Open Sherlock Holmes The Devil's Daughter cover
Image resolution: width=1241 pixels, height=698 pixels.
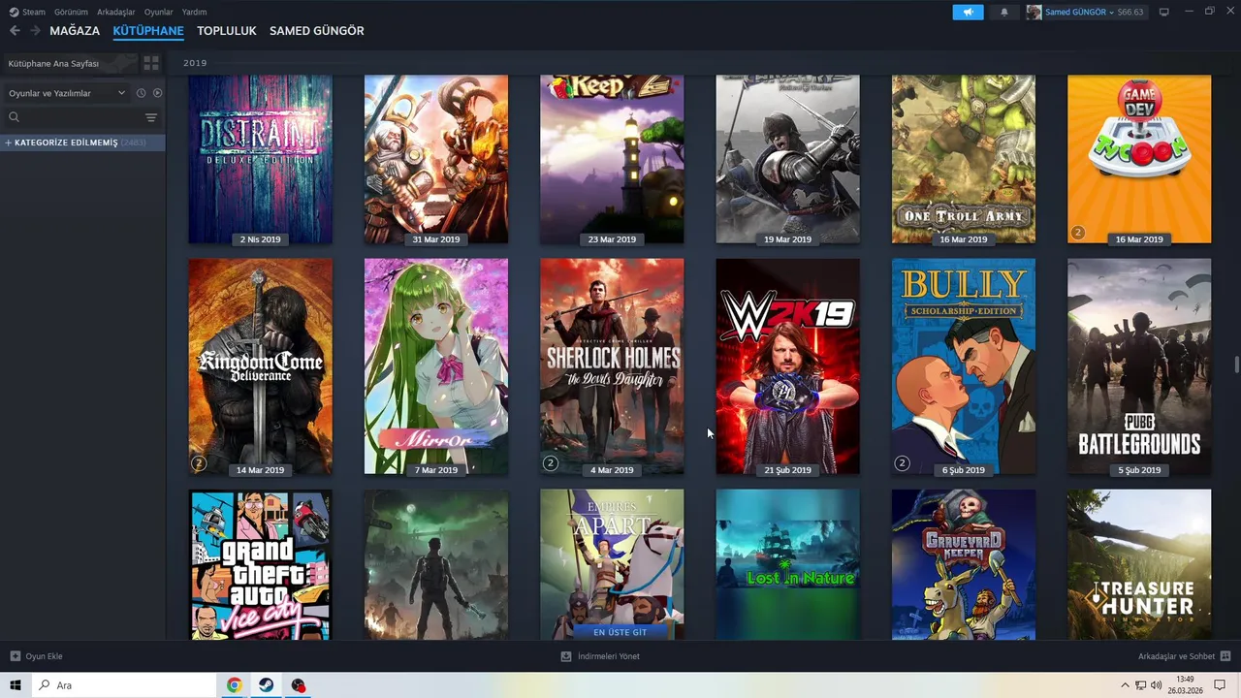coord(612,366)
